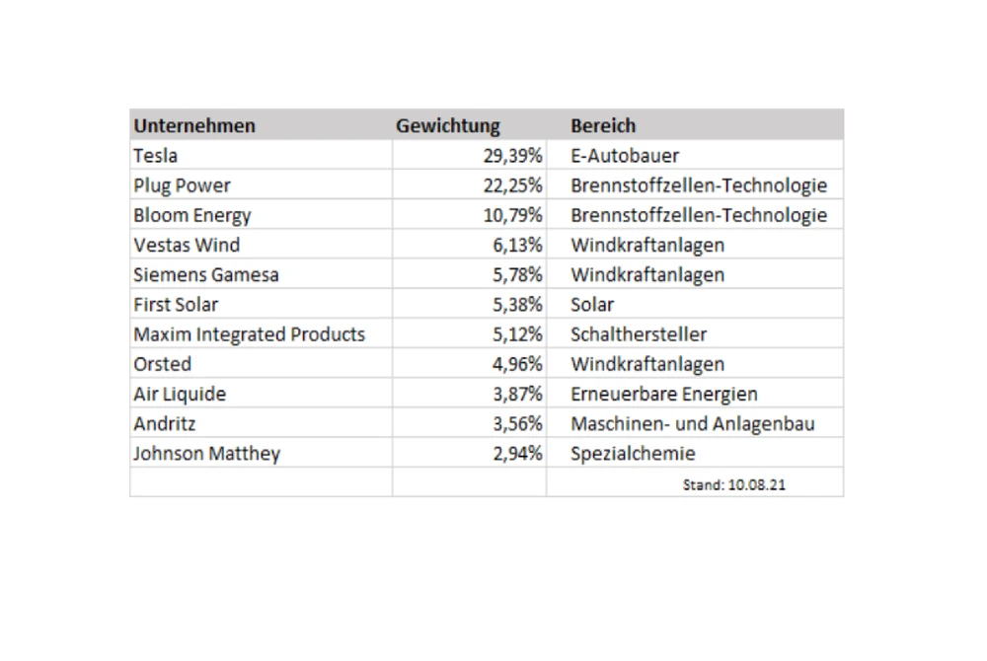Screen dimensions: 987x661
Task: Select the Tesla company cell
Action: point(156,155)
